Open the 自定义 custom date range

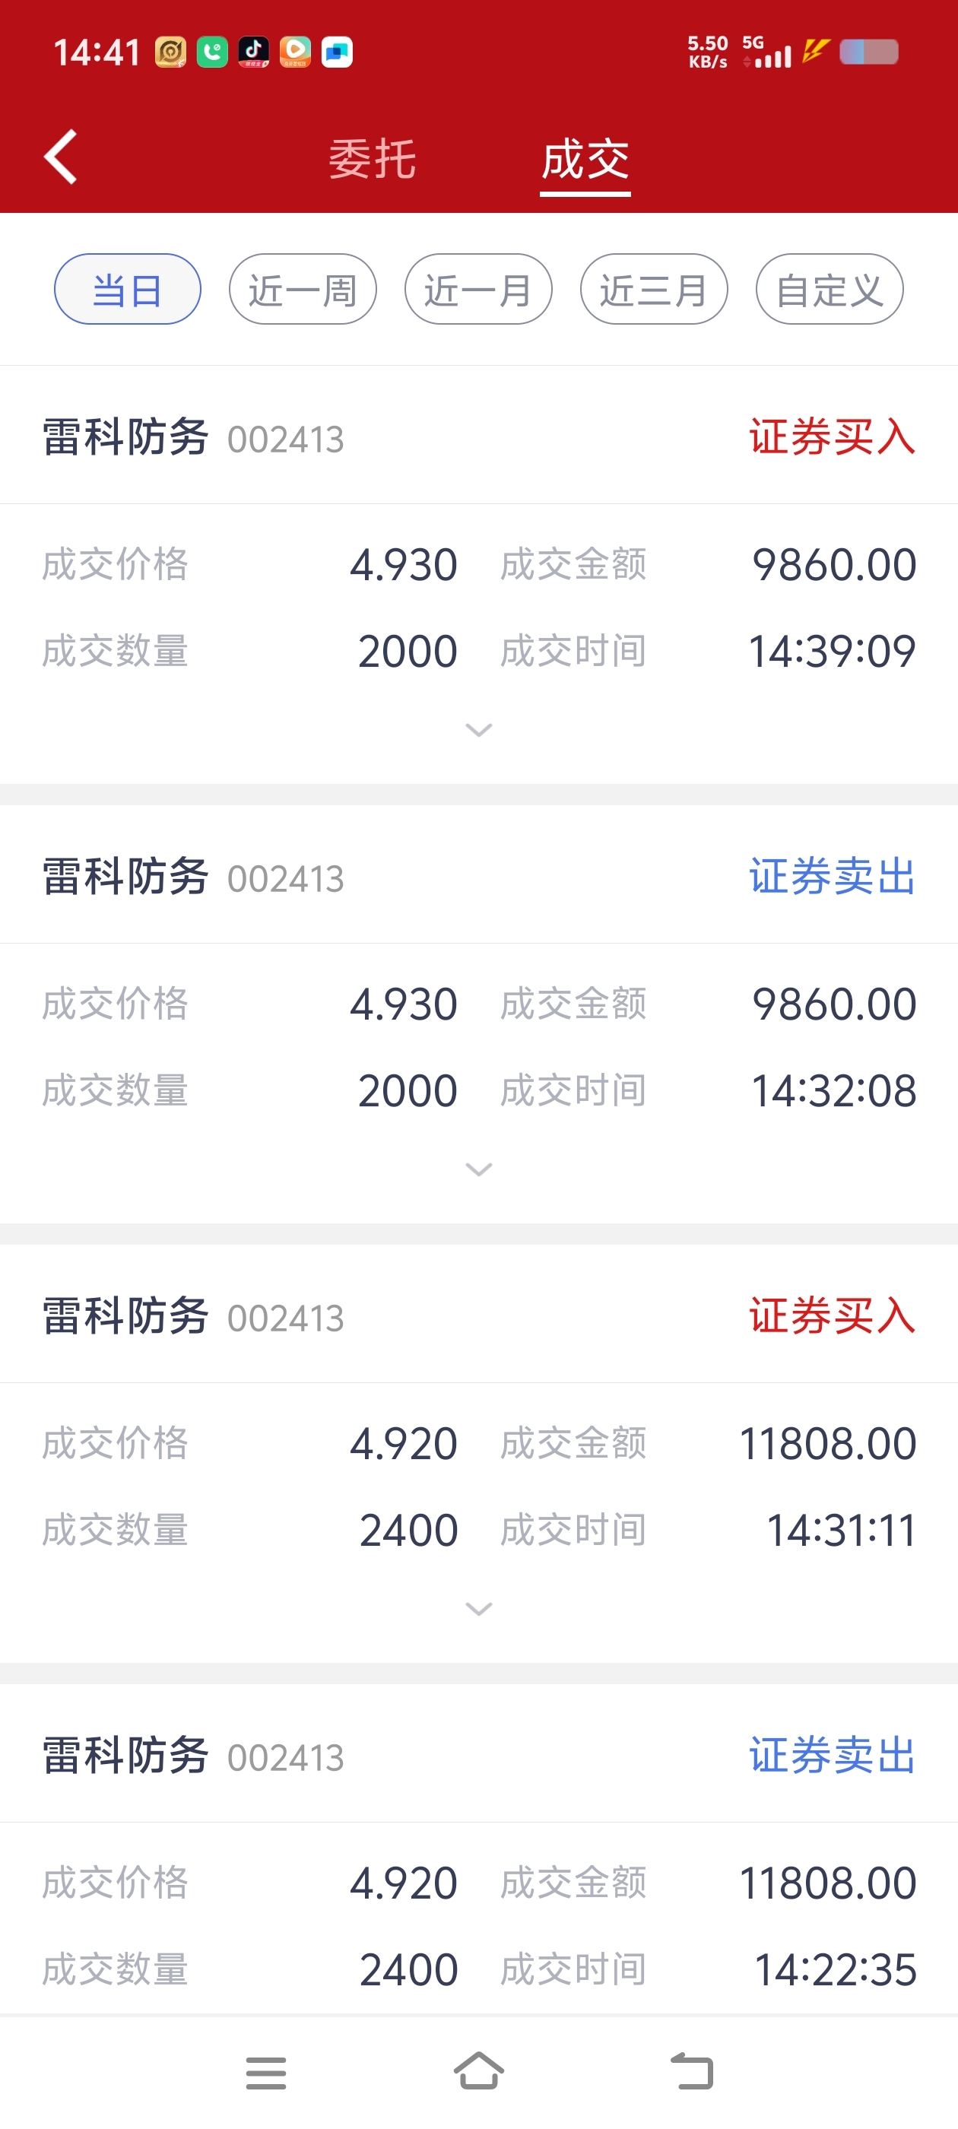coord(830,289)
